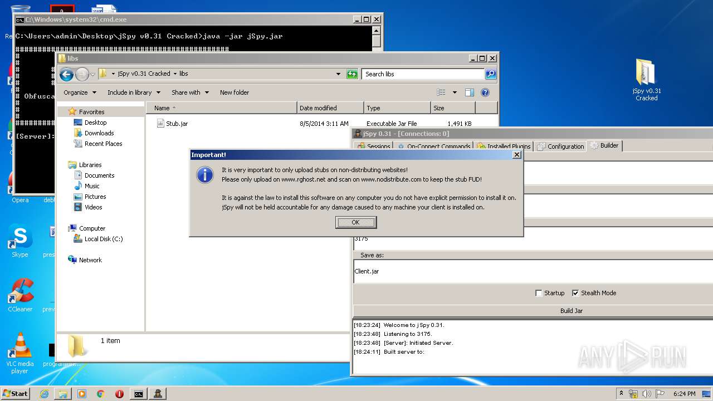
Task: Open VLC media player desktop shortcut
Action: point(20,353)
